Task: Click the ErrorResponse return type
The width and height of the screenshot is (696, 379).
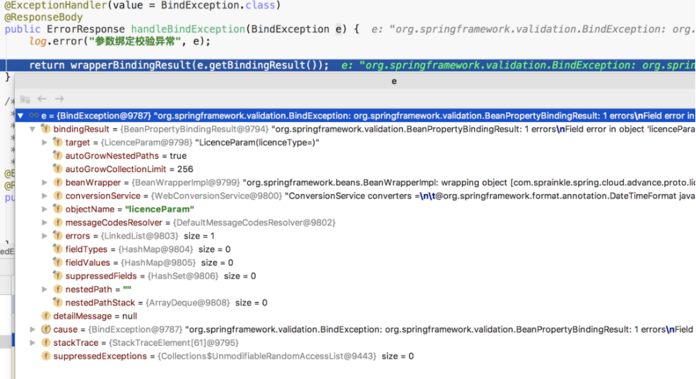Action: (x=85, y=29)
